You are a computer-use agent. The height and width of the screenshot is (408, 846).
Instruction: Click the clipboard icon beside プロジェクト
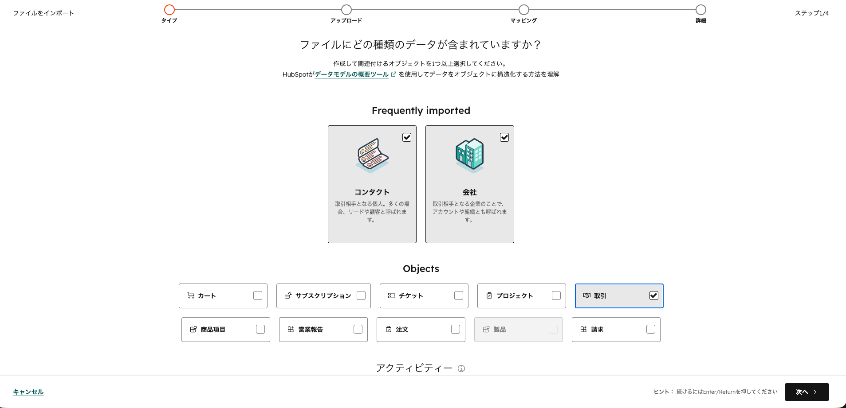coord(489,295)
